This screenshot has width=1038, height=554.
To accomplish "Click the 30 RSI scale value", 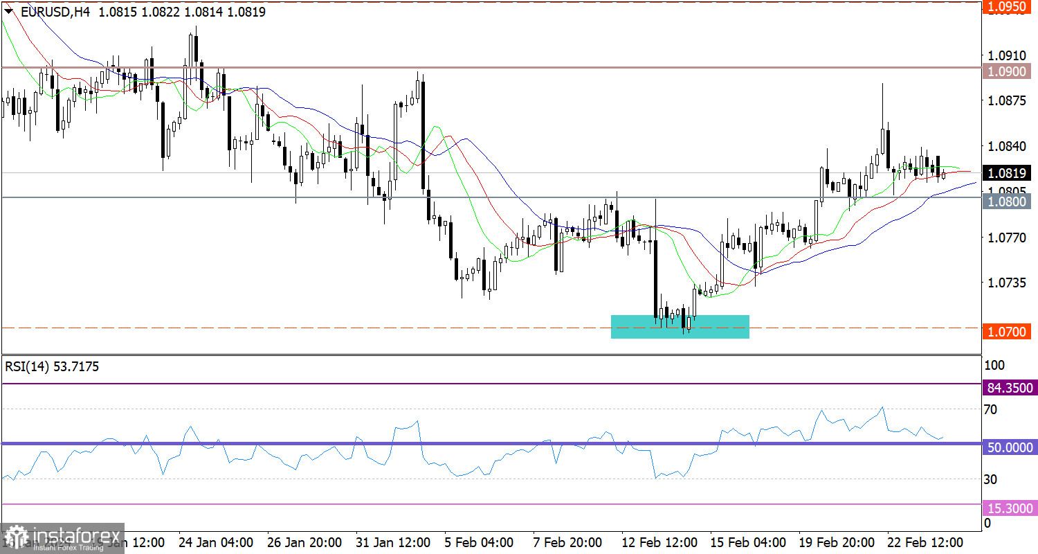I will click(990, 479).
